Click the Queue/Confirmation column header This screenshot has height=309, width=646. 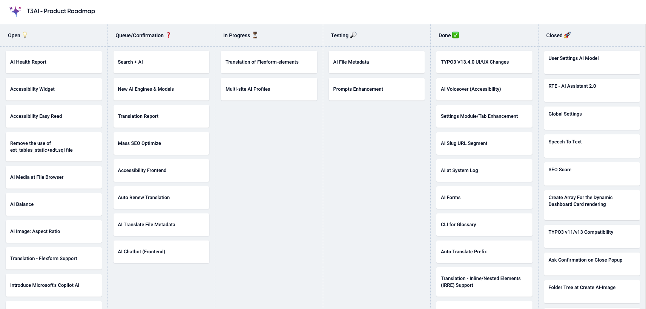pos(140,35)
